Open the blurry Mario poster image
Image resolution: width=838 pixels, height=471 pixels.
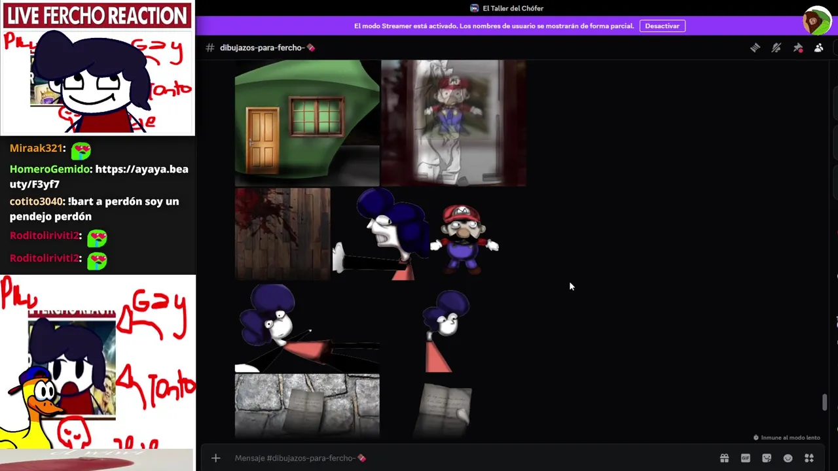pyautogui.click(x=453, y=123)
